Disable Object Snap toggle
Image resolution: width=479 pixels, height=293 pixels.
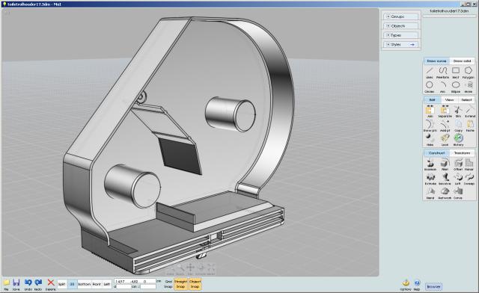pos(195,284)
